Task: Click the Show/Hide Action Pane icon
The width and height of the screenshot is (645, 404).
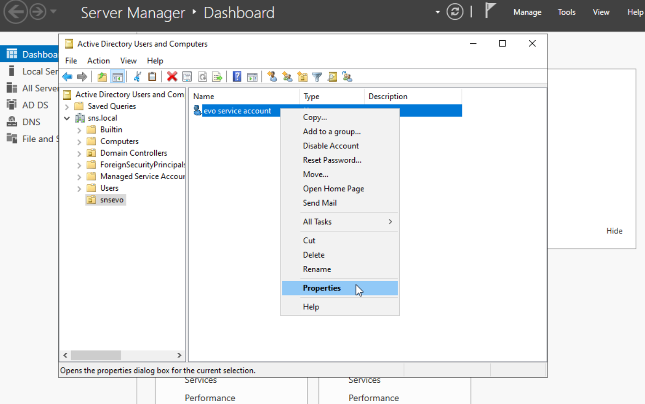Action: (x=252, y=77)
